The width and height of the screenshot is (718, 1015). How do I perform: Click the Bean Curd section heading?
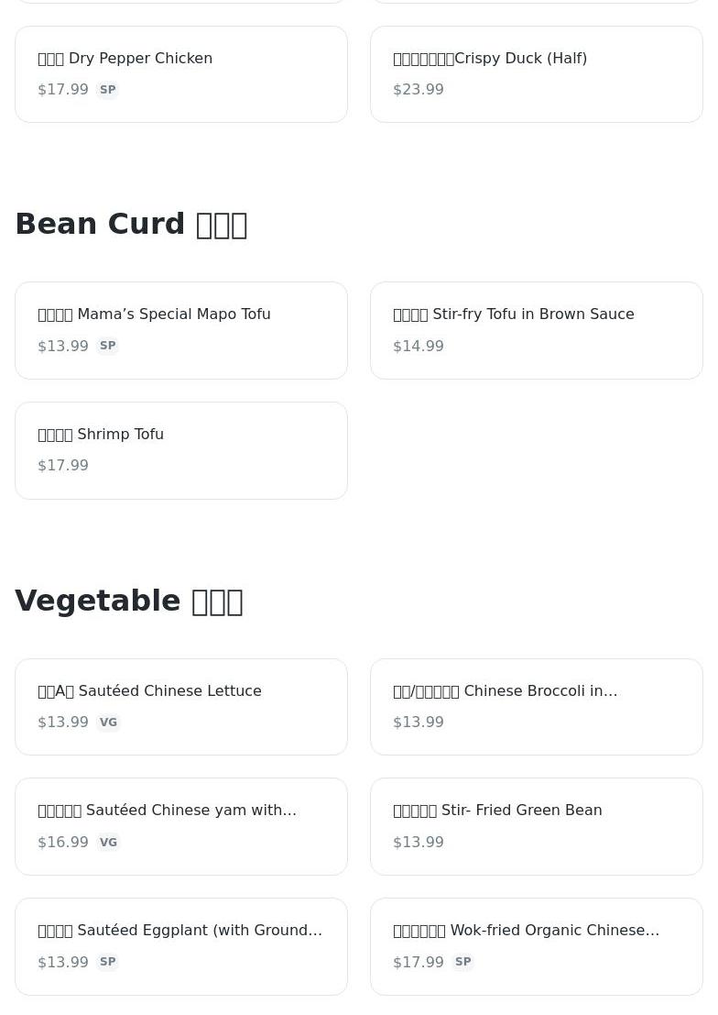pos(131,224)
